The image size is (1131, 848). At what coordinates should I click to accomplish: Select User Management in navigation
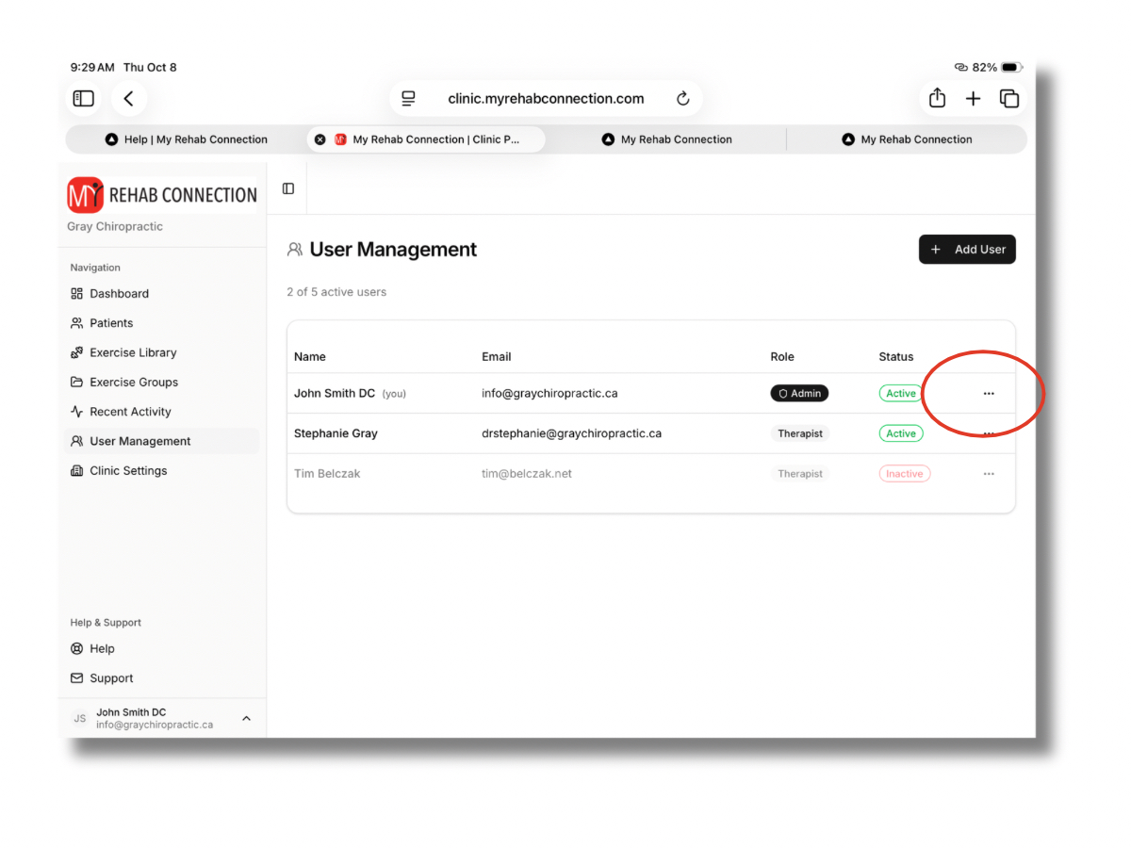pyautogui.click(x=162, y=441)
